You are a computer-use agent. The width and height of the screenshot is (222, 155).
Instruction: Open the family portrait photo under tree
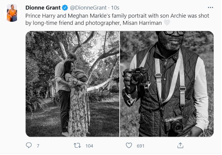click(73, 84)
